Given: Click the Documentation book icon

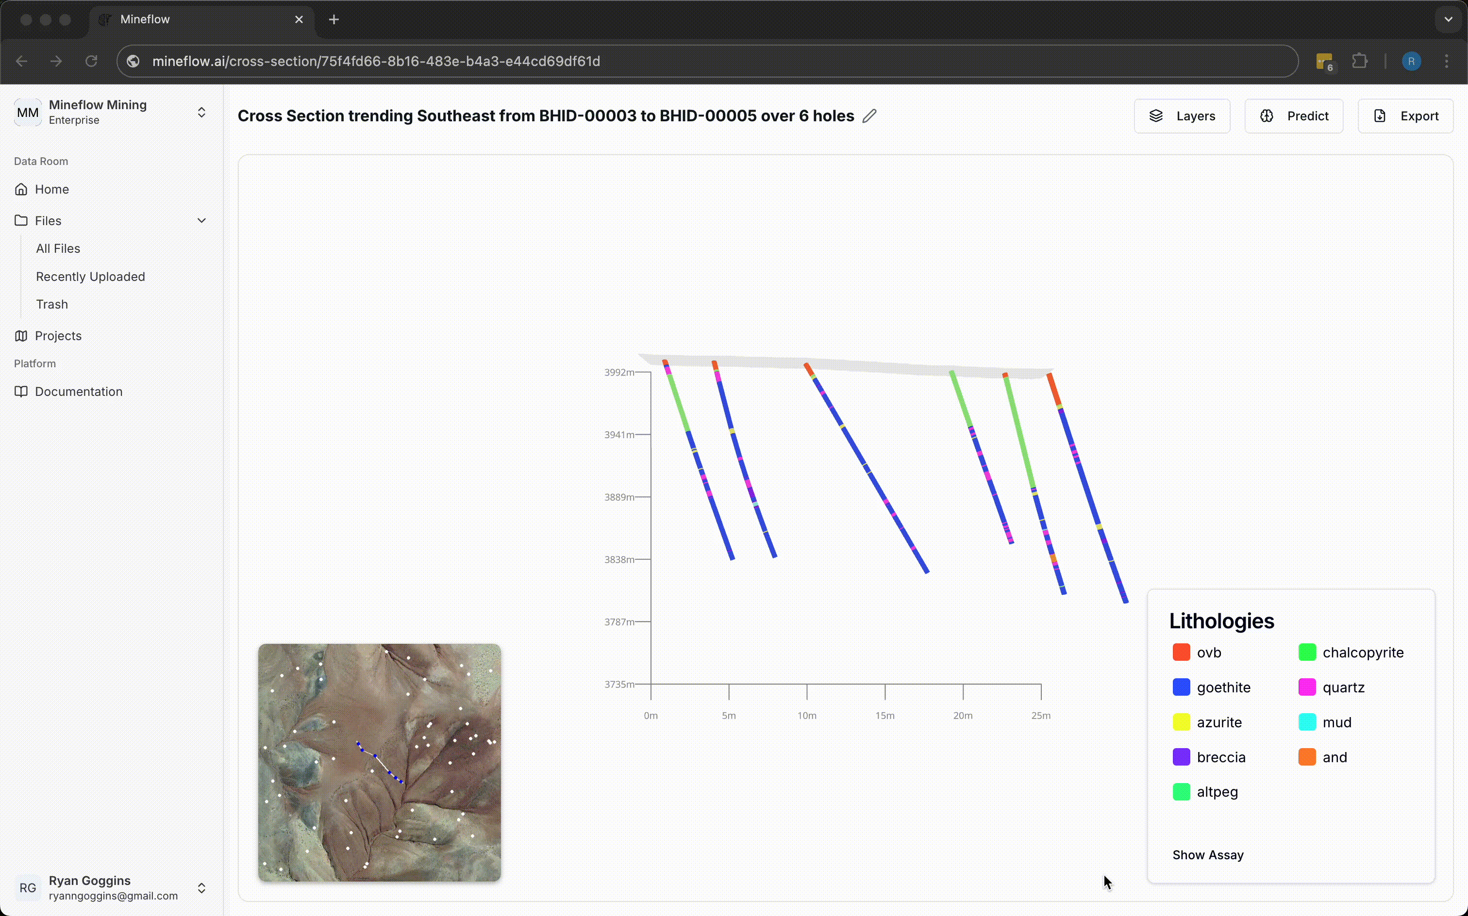Looking at the screenshot, I should [x=21, y=392].
